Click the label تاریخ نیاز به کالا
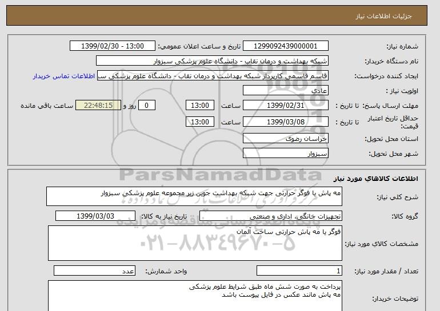 point(164,216)
